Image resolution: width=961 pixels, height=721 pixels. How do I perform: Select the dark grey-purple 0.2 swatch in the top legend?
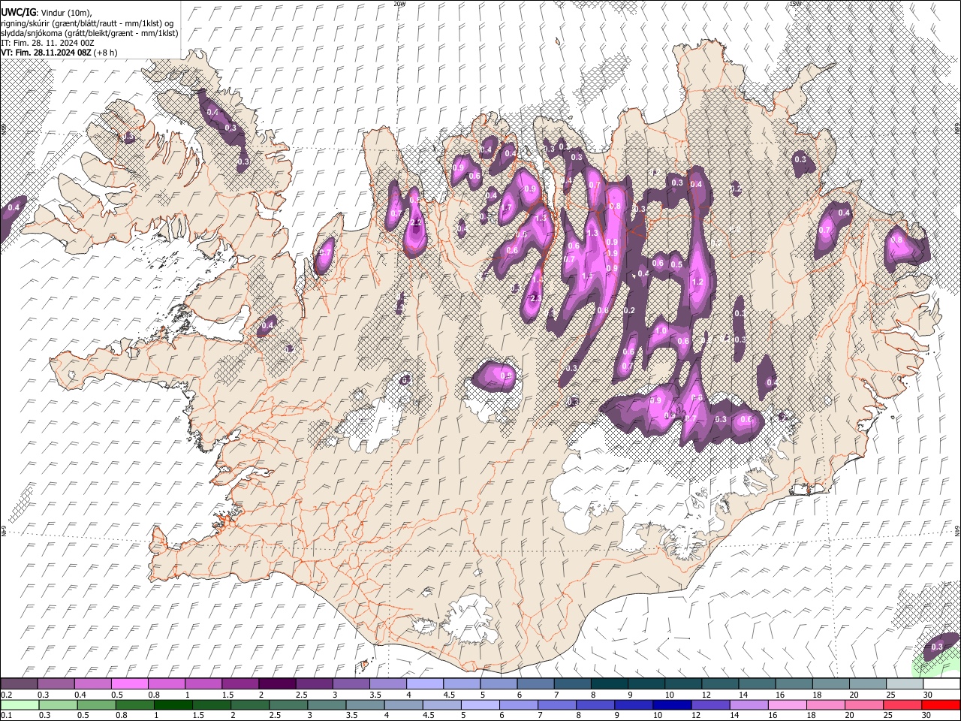point(19,683)
